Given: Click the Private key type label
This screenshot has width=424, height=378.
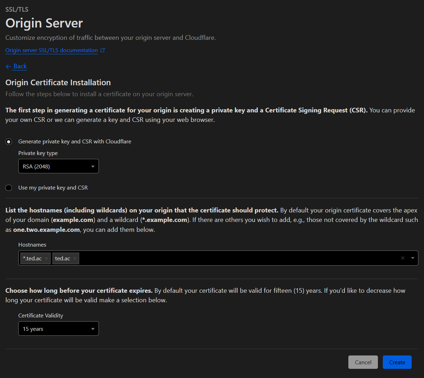Looking at the screenshot, I should coord(38,153).
